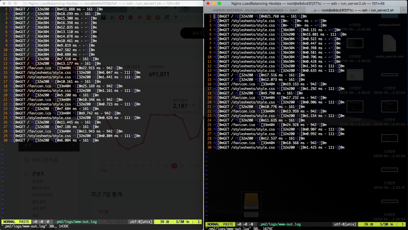Screen dimensions: 408x230
Task: Switch to the /etc/nginx/sites-available bash tab
Action: coord(255,10)
